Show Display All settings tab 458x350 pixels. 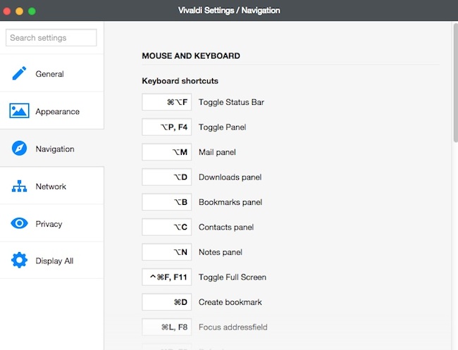(51, 261)
